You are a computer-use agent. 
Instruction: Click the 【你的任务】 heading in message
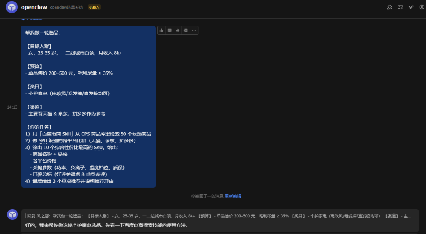pyautogui.click(x=39, y=127)
